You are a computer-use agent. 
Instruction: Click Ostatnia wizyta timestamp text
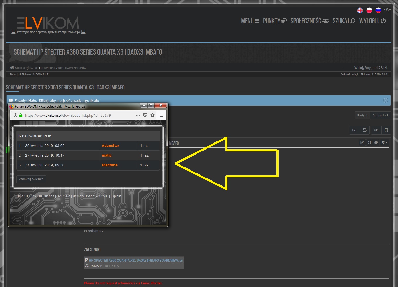tap(364, 75)
